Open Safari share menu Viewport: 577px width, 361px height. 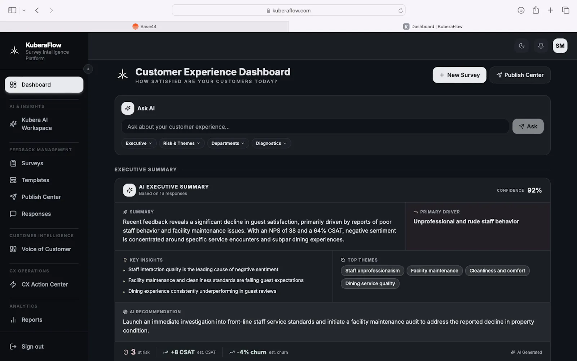pos(536,10)
